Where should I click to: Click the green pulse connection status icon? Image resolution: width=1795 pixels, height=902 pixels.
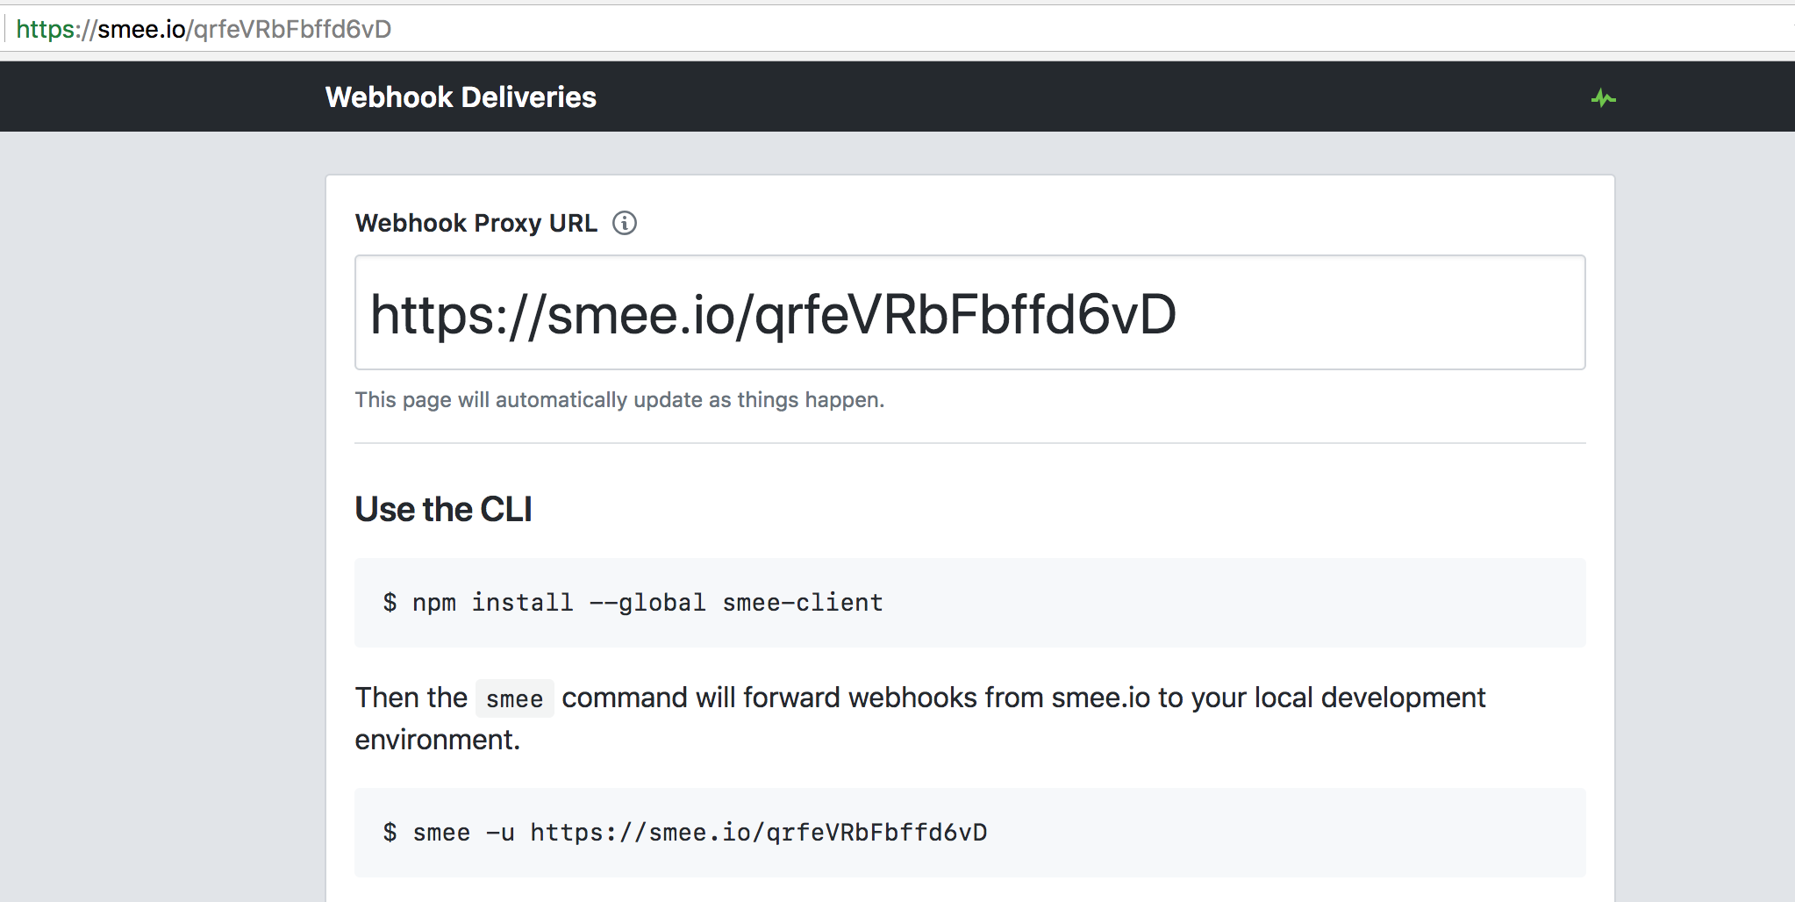1603,98
